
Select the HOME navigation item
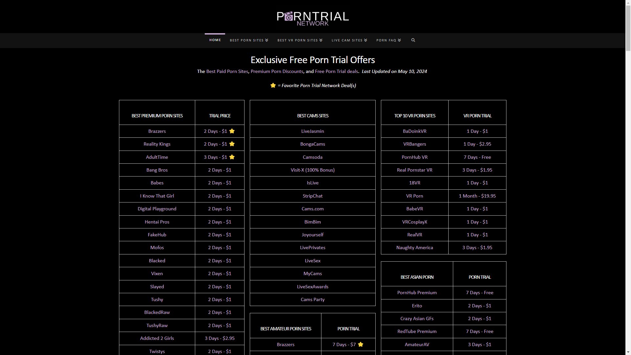(x=215, y=40)
